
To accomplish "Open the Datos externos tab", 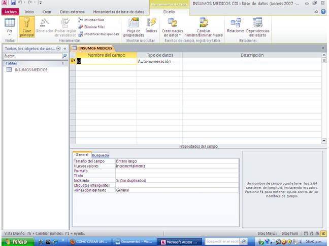I will 72,12.
